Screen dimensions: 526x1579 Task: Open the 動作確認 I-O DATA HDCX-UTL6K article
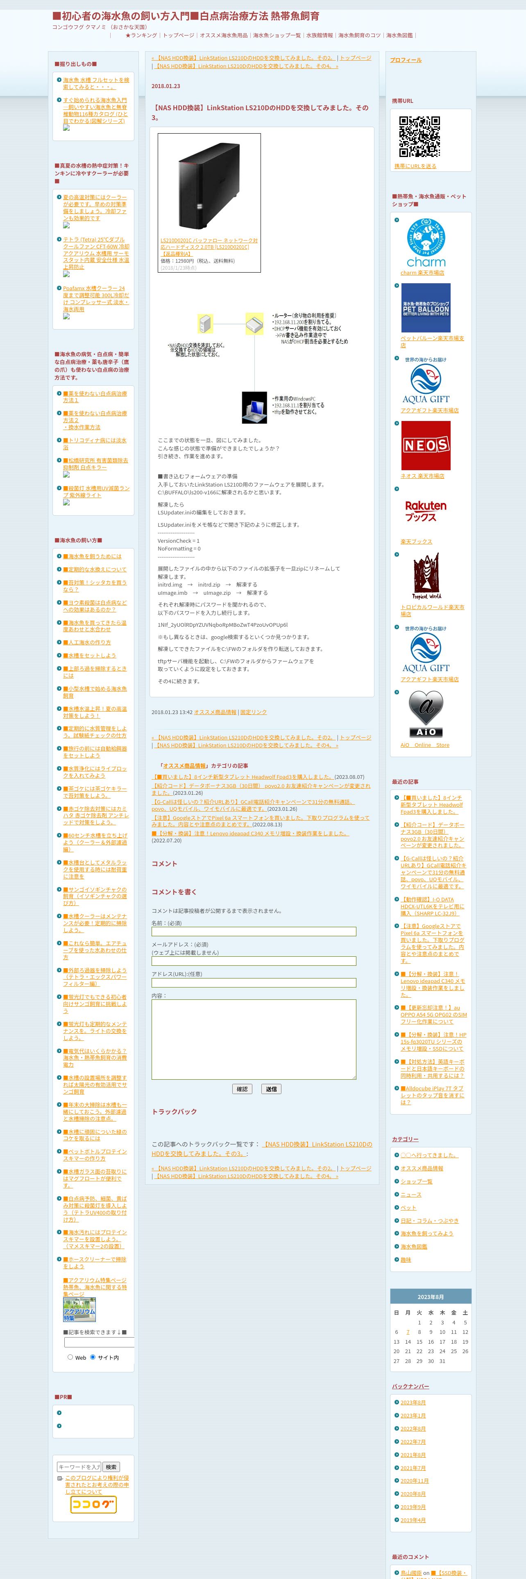pos(432,906)
